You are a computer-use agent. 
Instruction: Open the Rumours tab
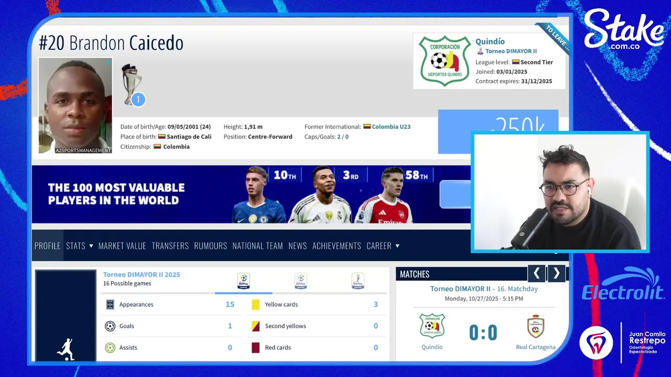pos(210,246)
